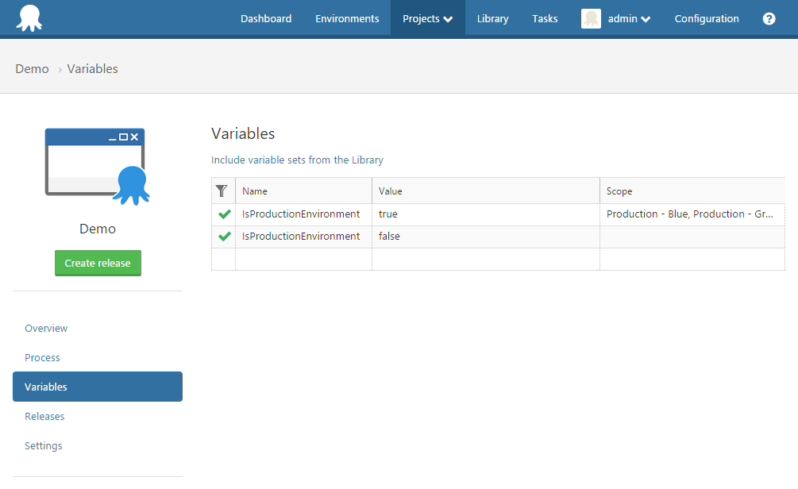This screenshot has height=489, width=798.
Task: Open the help question mark icon
Action: tap(768, 18)
